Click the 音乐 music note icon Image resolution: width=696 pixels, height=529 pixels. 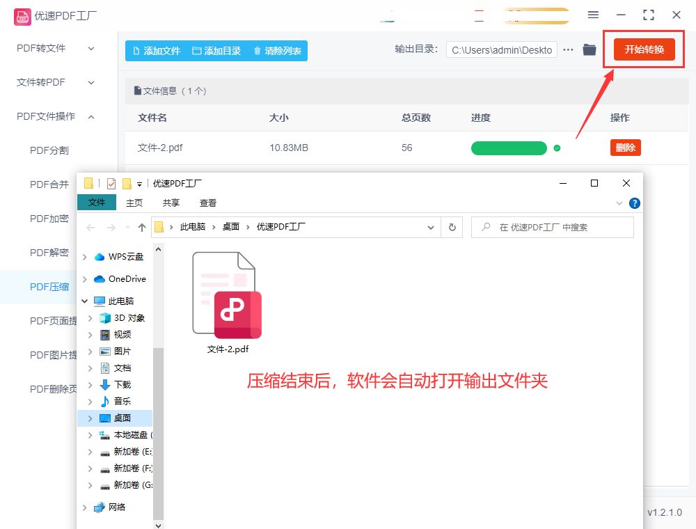[x=105, y=401]
